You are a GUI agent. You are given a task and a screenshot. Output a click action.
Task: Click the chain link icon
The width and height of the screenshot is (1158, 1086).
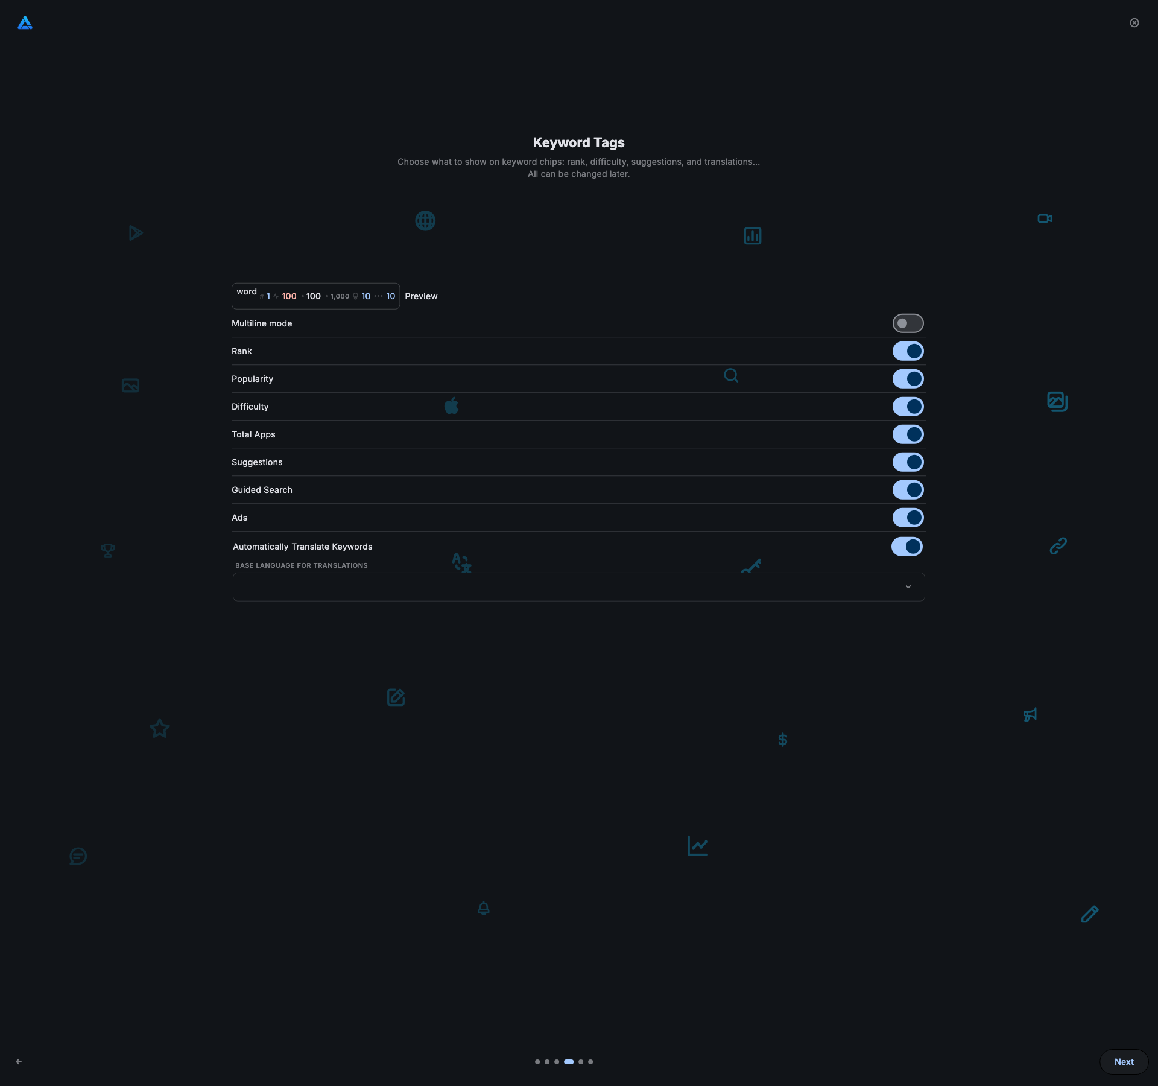[x=1058, y=546]
